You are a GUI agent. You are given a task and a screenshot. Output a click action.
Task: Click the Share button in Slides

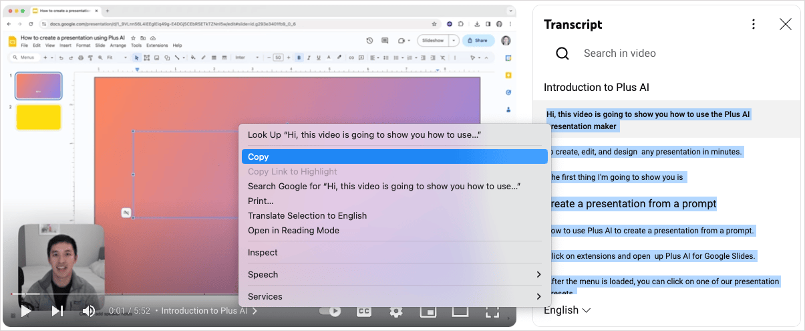tap(478, 40)
